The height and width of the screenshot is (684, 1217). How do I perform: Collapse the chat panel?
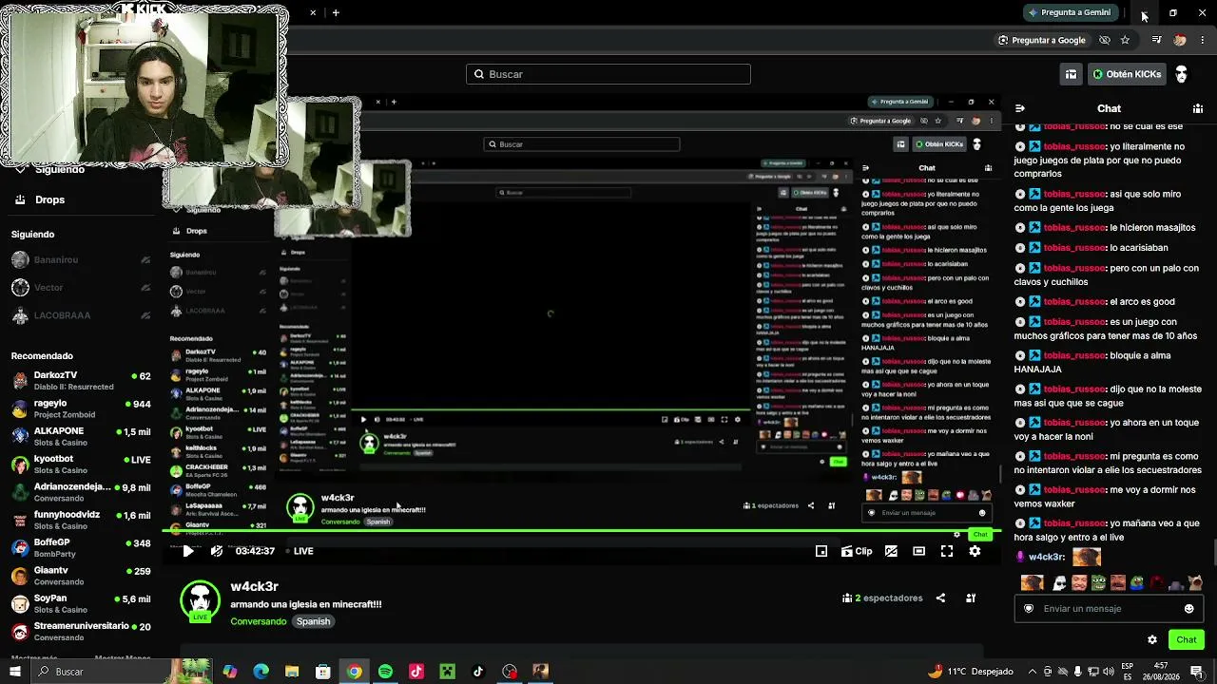pos(1020,108)
